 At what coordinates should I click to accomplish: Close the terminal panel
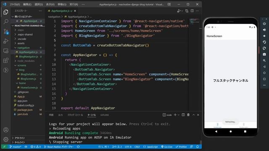pos(198,115)
